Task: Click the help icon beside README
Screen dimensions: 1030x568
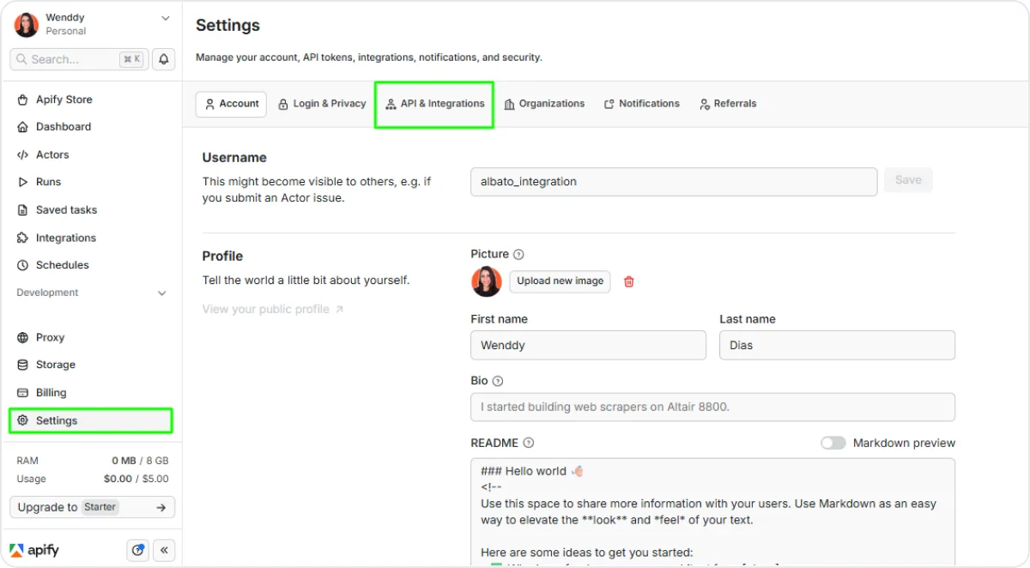Action: click(529, 443)
